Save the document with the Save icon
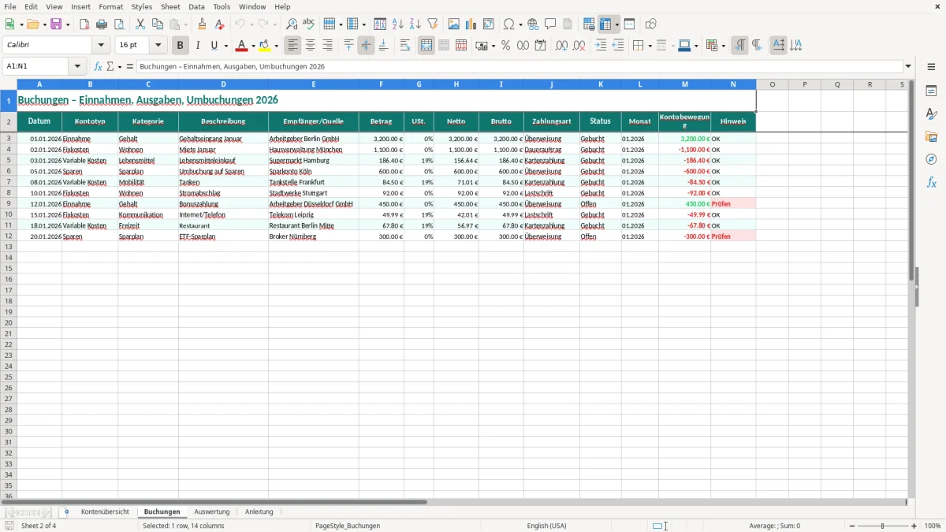Image resolution: width=946 pixels, height=532 pixels. click(56, 24)
